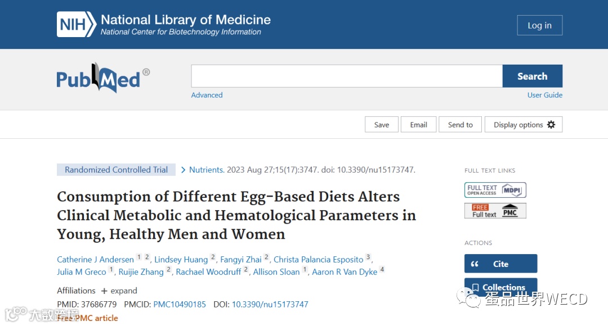Expand the Affiliations section

click(119, 291)
